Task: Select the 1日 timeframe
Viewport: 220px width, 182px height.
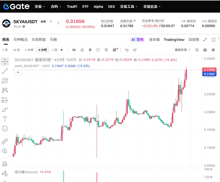Action: [55, 50]
